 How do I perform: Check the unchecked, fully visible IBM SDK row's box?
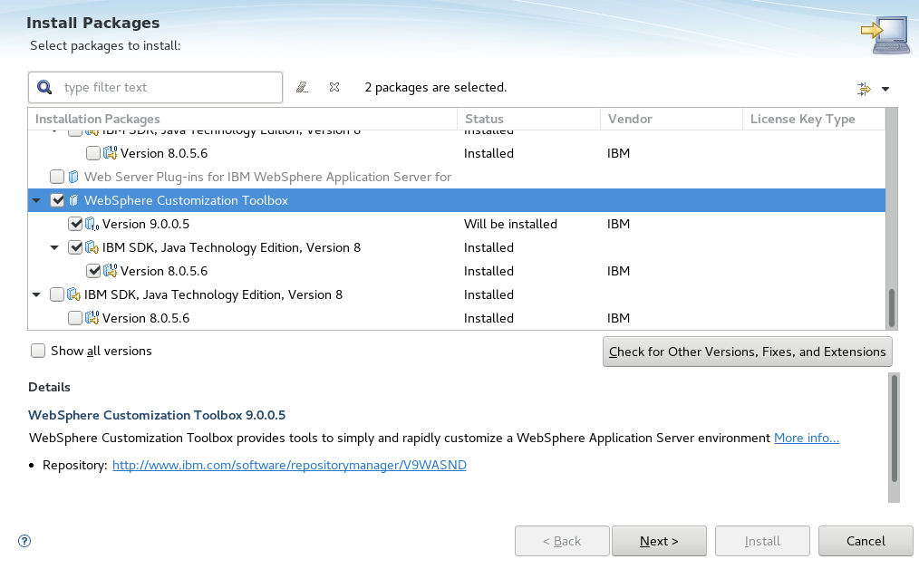coord(57,294)
